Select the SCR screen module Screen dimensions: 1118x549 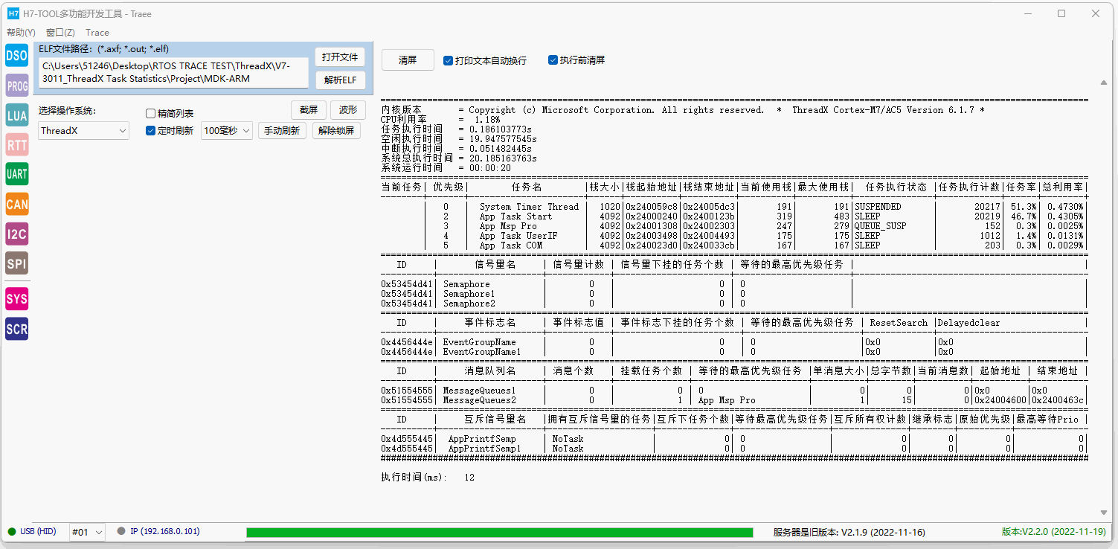pos(16,329)
